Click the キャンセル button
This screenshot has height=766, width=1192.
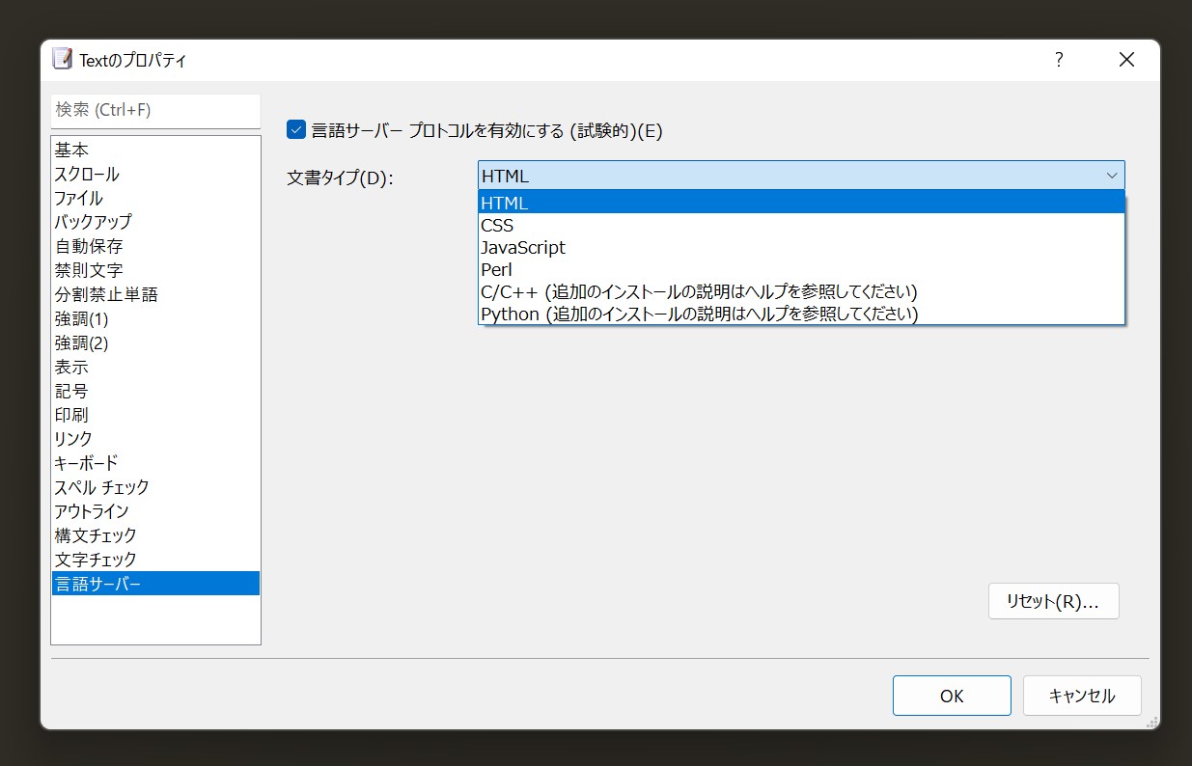(1081, 696)
